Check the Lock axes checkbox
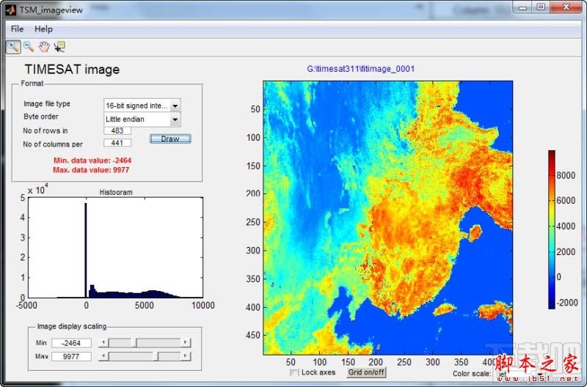Image resolution: width=587 pixels, height=387 pixels. pos(294,372)
